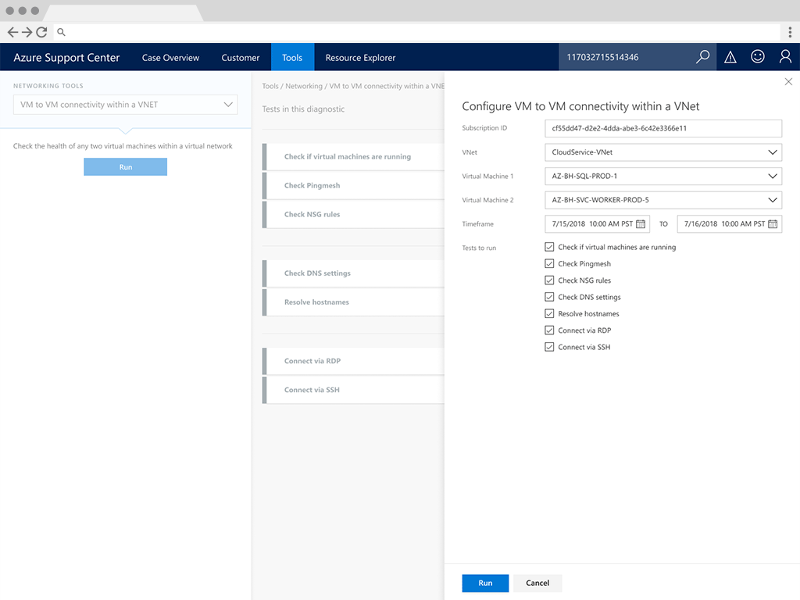Click the browser reload icon
The image size is (800, 600).
pyautogui.click(x=41, y=32)
